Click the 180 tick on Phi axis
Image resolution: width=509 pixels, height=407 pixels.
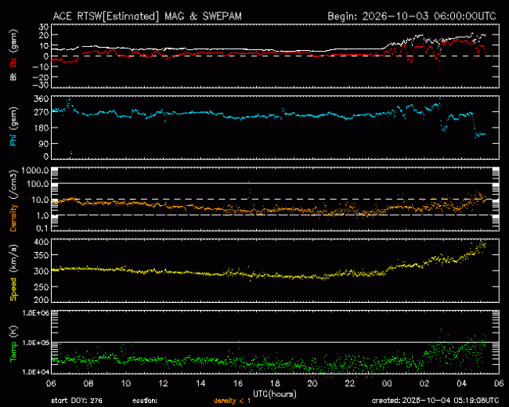click(41, 128)
